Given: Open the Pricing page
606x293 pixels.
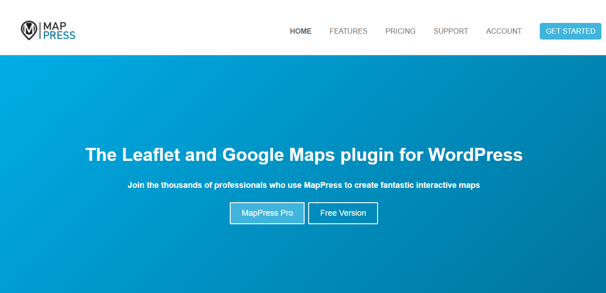Looking at the screenshot, I should tap(401, 31).
